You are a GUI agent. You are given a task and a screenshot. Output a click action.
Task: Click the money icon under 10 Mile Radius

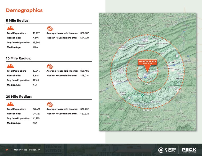pos(50,66)
